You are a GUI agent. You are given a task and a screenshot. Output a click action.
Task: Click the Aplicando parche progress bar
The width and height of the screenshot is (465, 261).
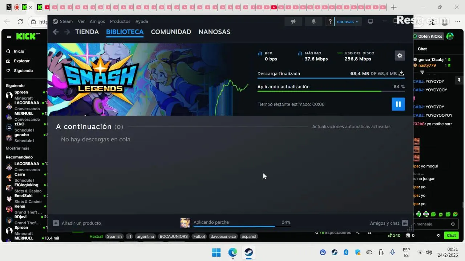[x=242, y=226]
